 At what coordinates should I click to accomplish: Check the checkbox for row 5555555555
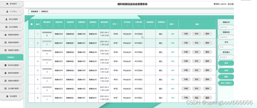point(32,61)
